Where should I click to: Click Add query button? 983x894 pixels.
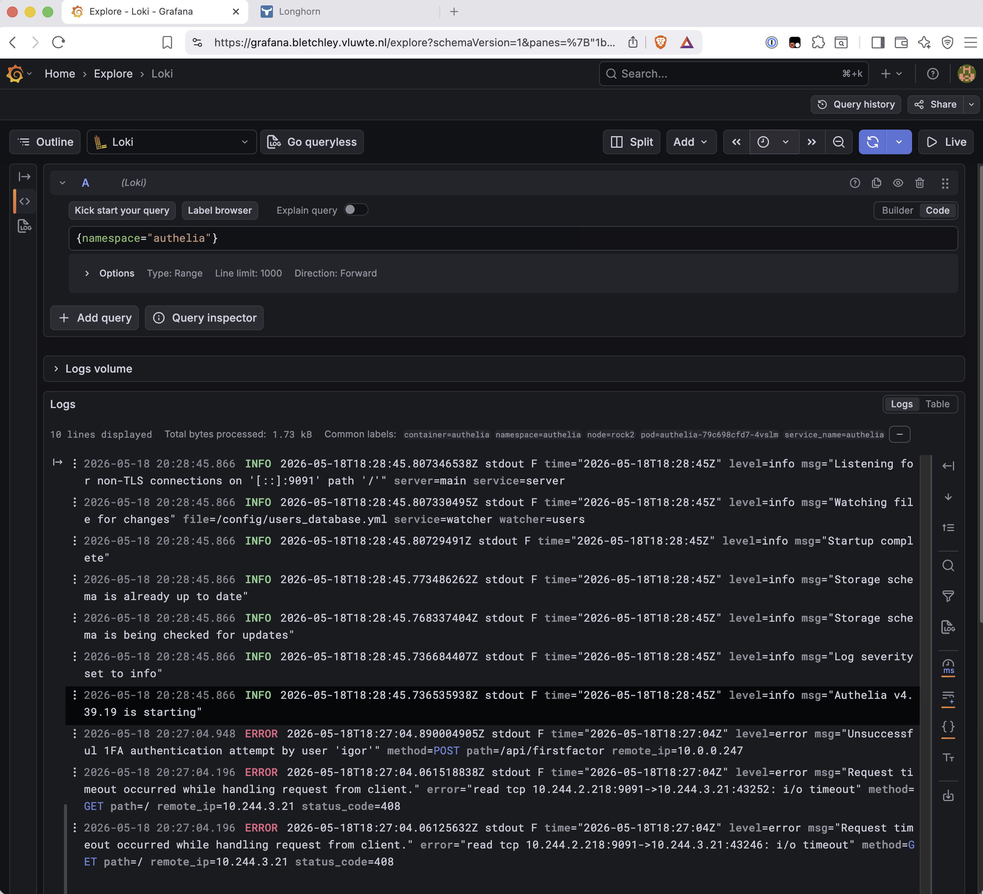pyautogui.click(x=94, y=318)
